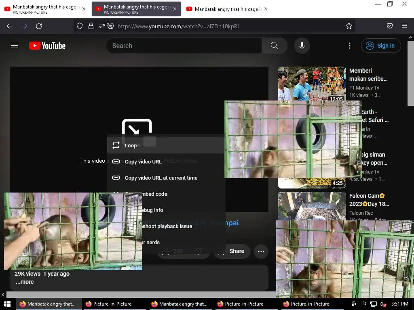Open the Memberi makan seribu video thumbnail
The height and width of the screenshot is (310, 414).
click(x=312, y=84)
